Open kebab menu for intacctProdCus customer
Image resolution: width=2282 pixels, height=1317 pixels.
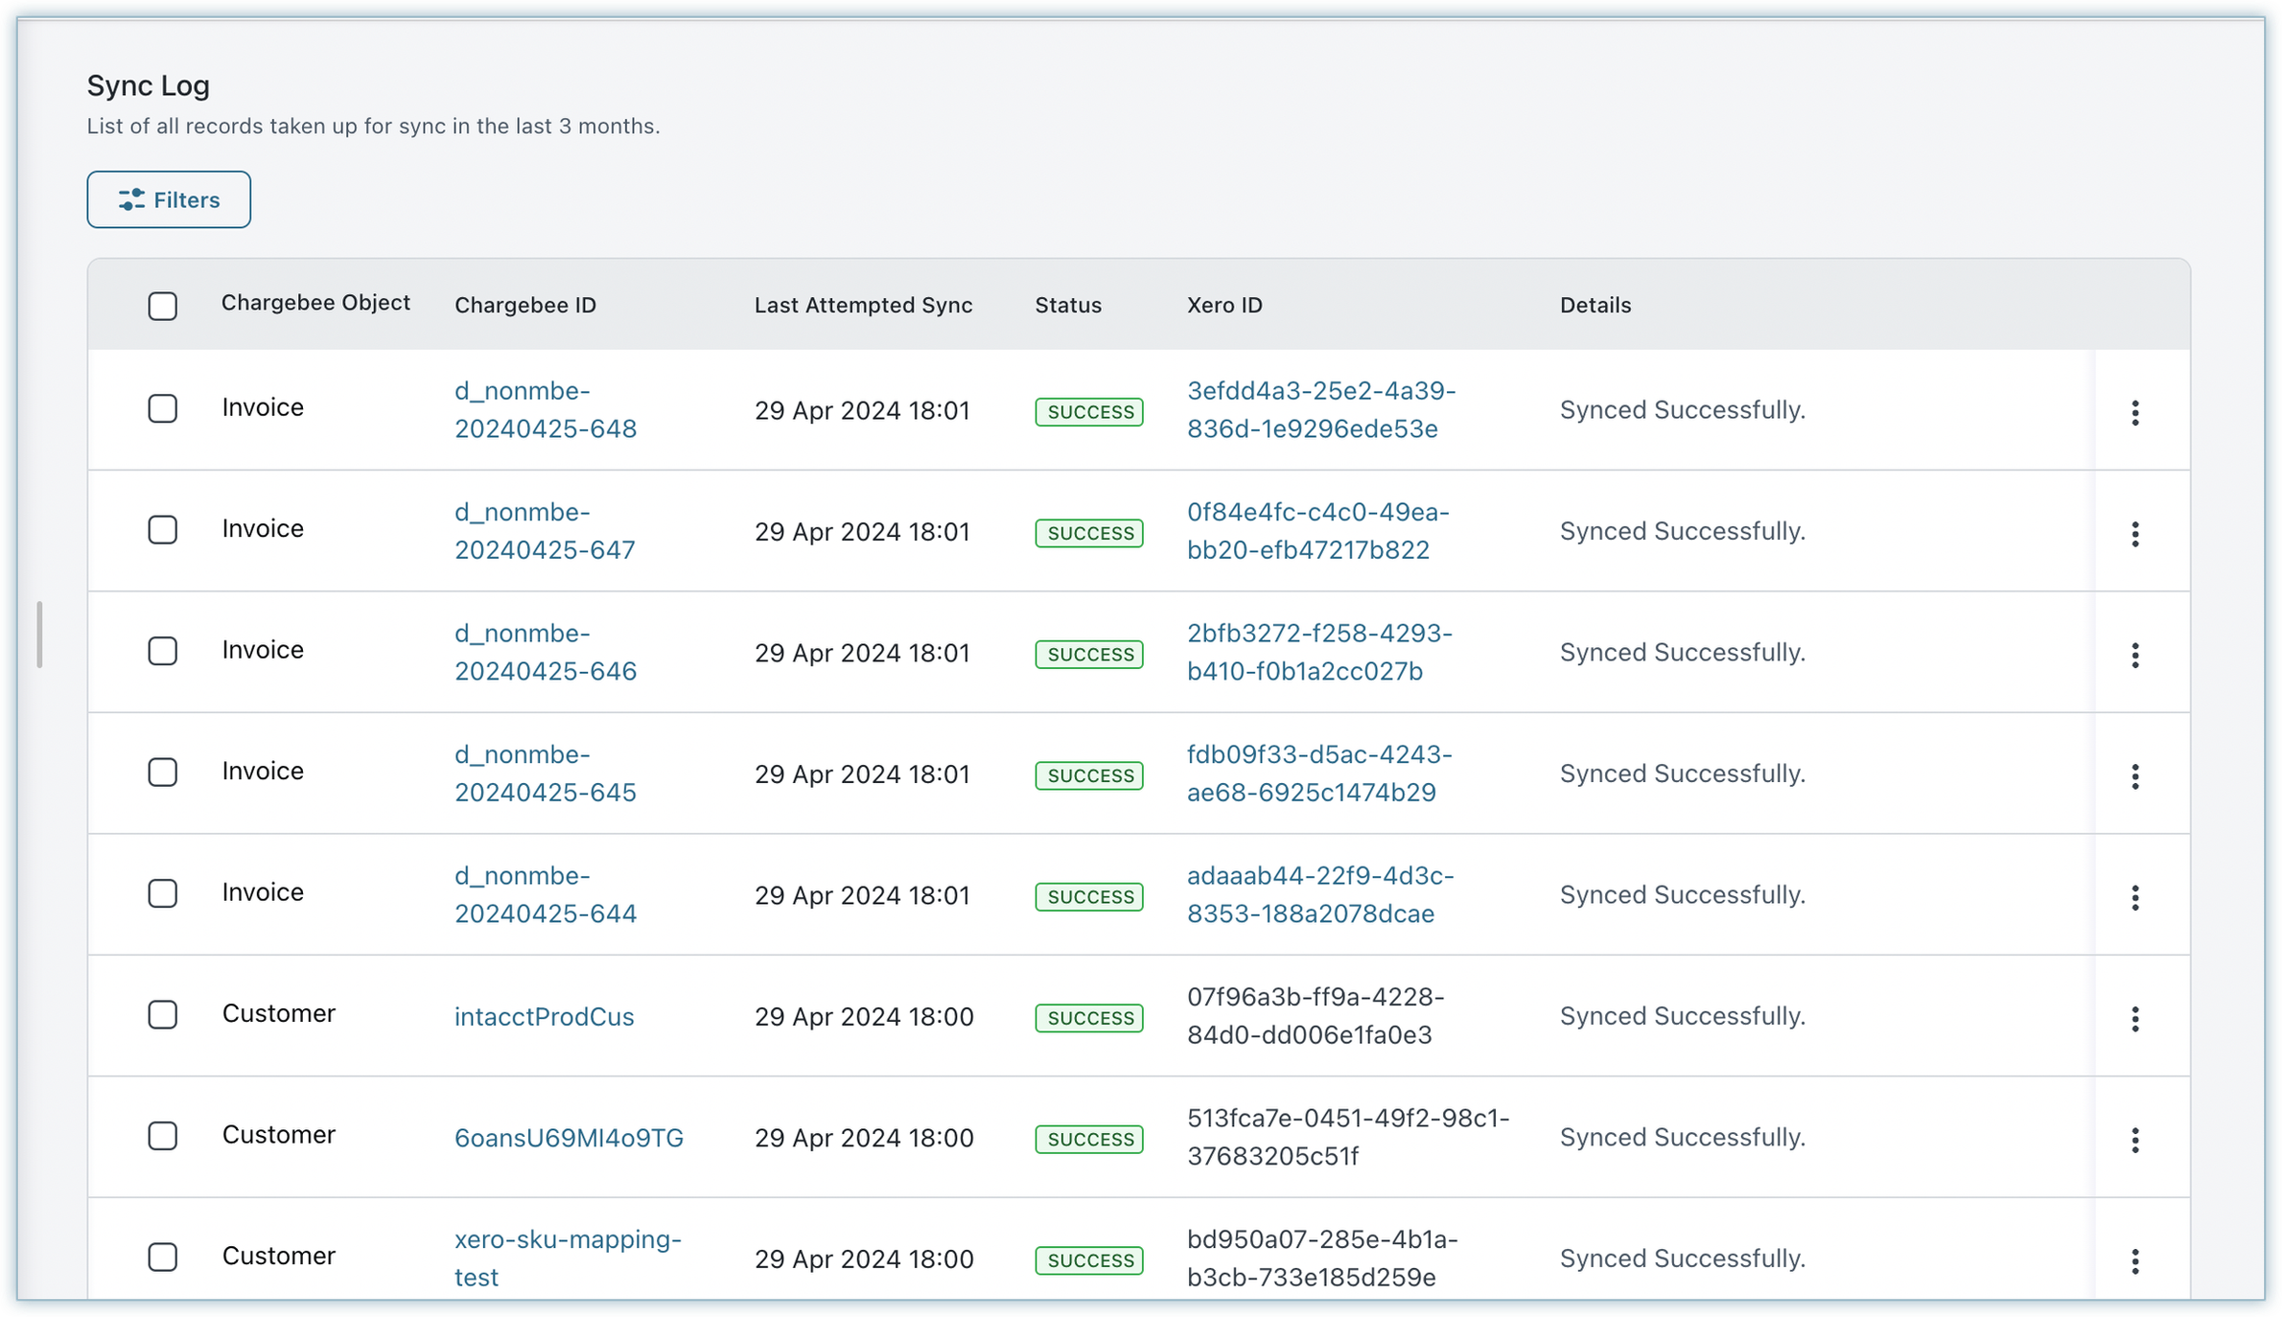click(x=2134, y=1019)
